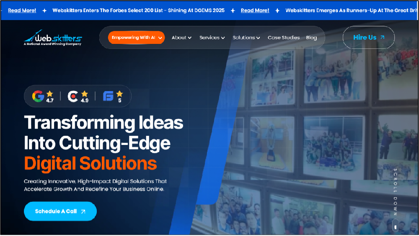Click the GoodFirms rating icon
The height and width of the screenshot is (236, 419).
[x=108, y=96]
